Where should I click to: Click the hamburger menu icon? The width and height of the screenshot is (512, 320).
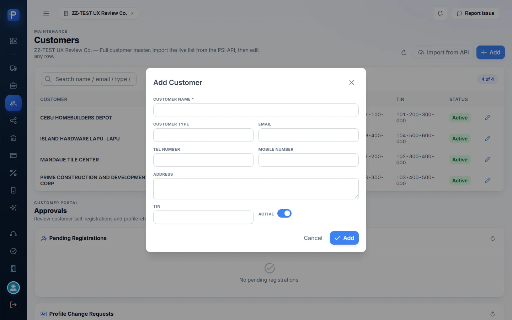coord(46,14)
